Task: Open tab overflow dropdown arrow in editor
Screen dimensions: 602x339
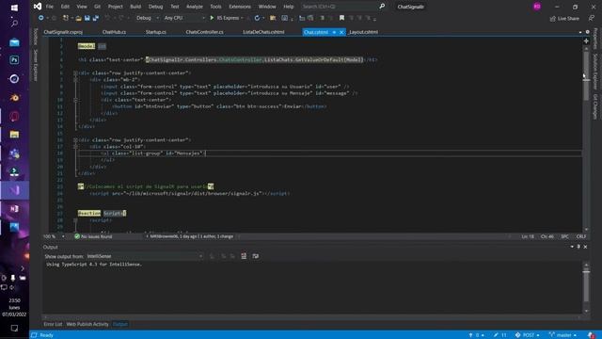Action: click(580, 32)
